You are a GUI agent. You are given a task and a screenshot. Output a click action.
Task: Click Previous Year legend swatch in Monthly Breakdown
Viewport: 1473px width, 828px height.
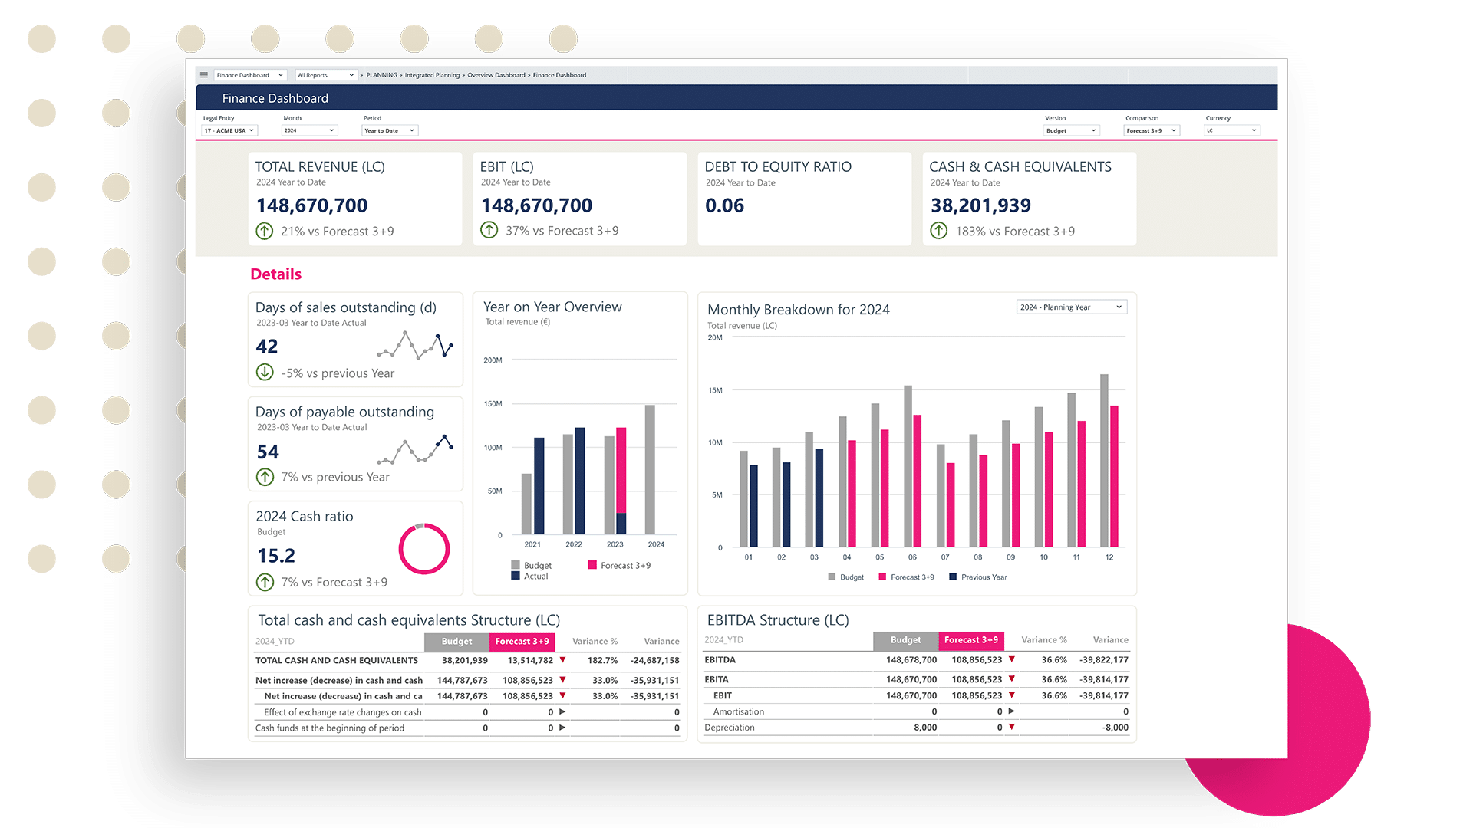(x=953, y=577)
